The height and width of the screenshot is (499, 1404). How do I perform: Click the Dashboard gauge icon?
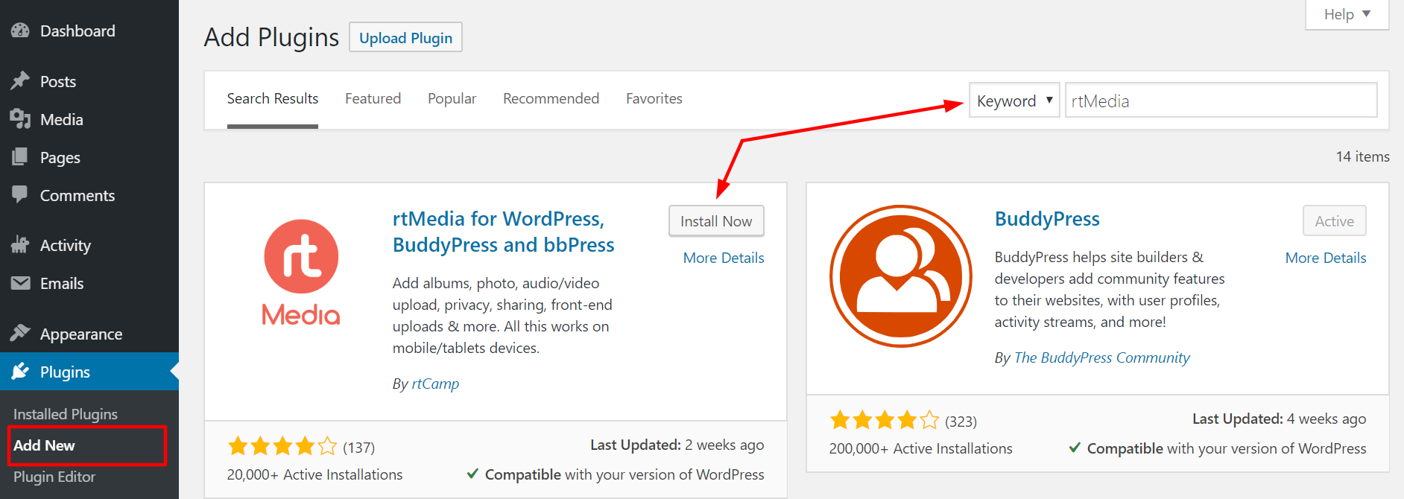20,31
